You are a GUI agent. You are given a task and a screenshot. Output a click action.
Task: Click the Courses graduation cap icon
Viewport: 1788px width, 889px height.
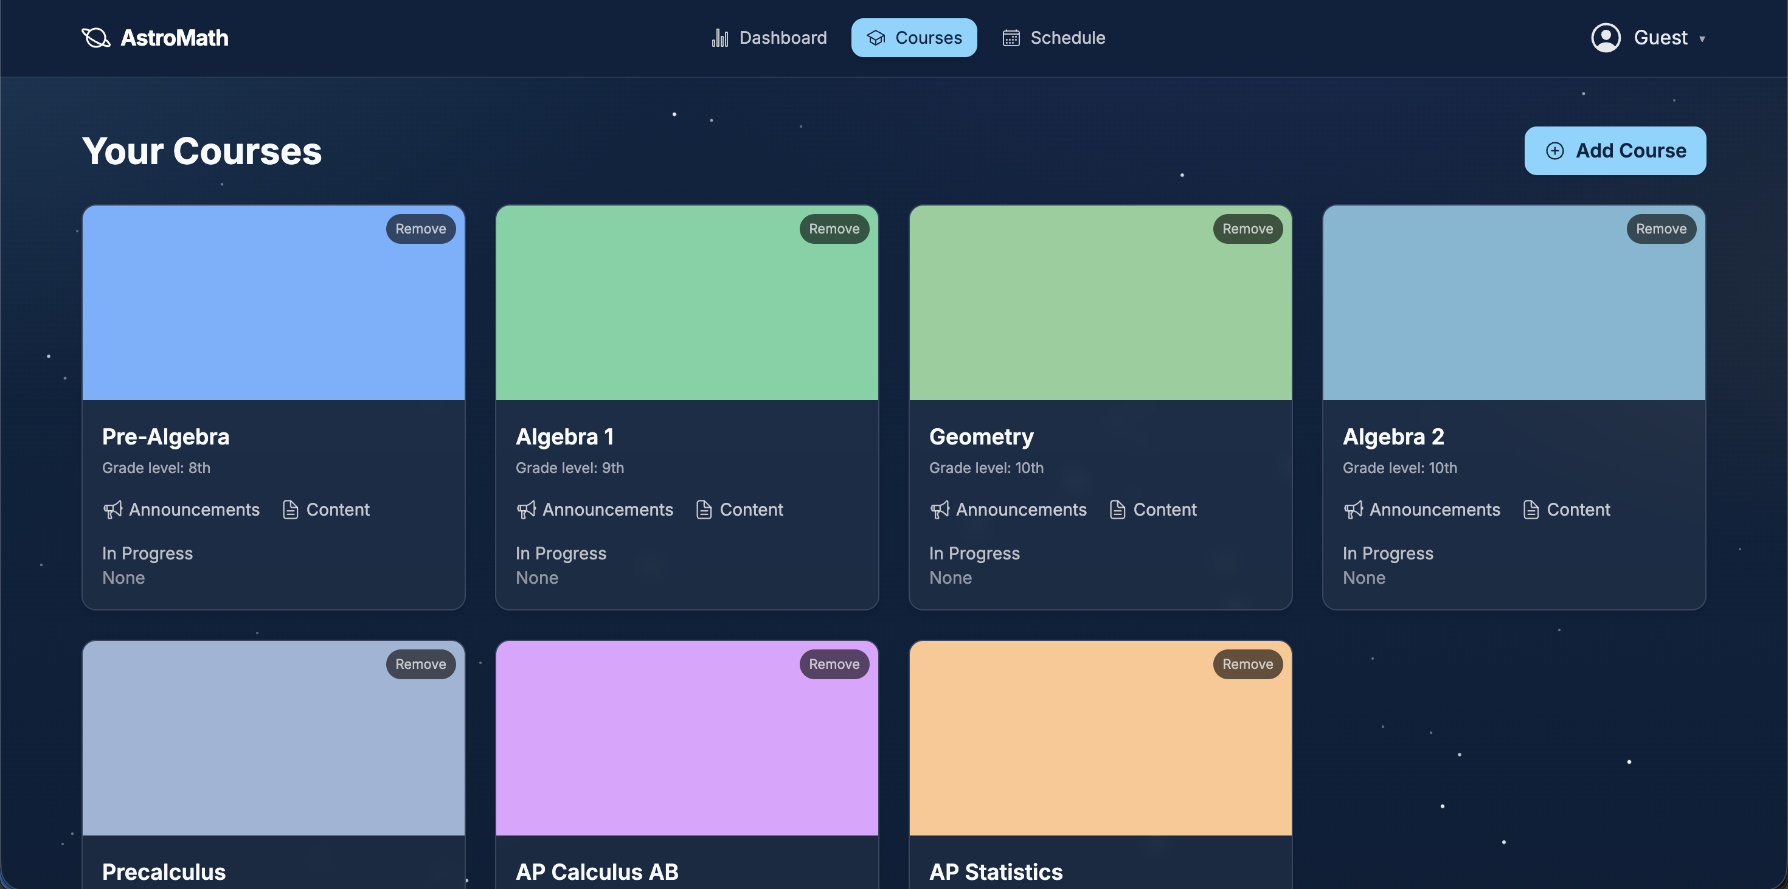click(876, 38)
